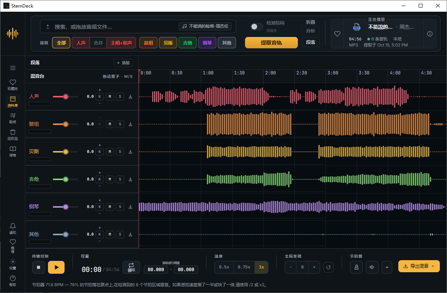This screenshot has width=447, height=293.
Task: Click the 其他 volume slider knob
Action: click(66, 234)
